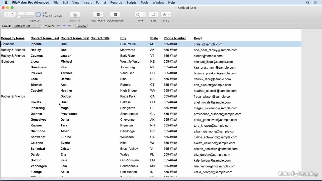
Task: Open the File menu
Action: coord(56,3)
